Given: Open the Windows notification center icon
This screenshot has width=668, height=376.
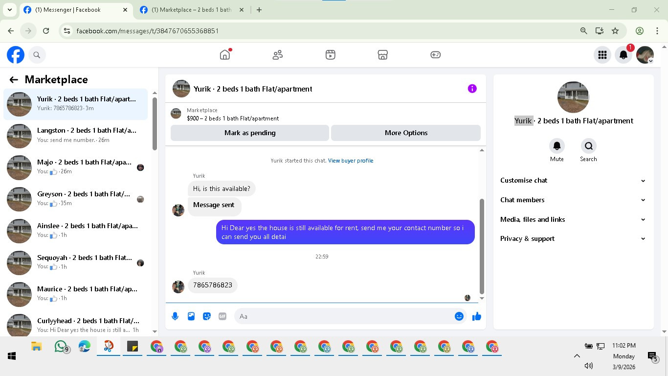Looking at the screenshot, I should (652, 356).
